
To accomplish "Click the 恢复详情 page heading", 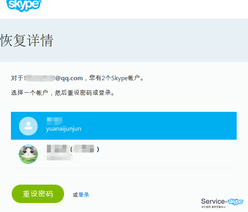I will 27,41.
